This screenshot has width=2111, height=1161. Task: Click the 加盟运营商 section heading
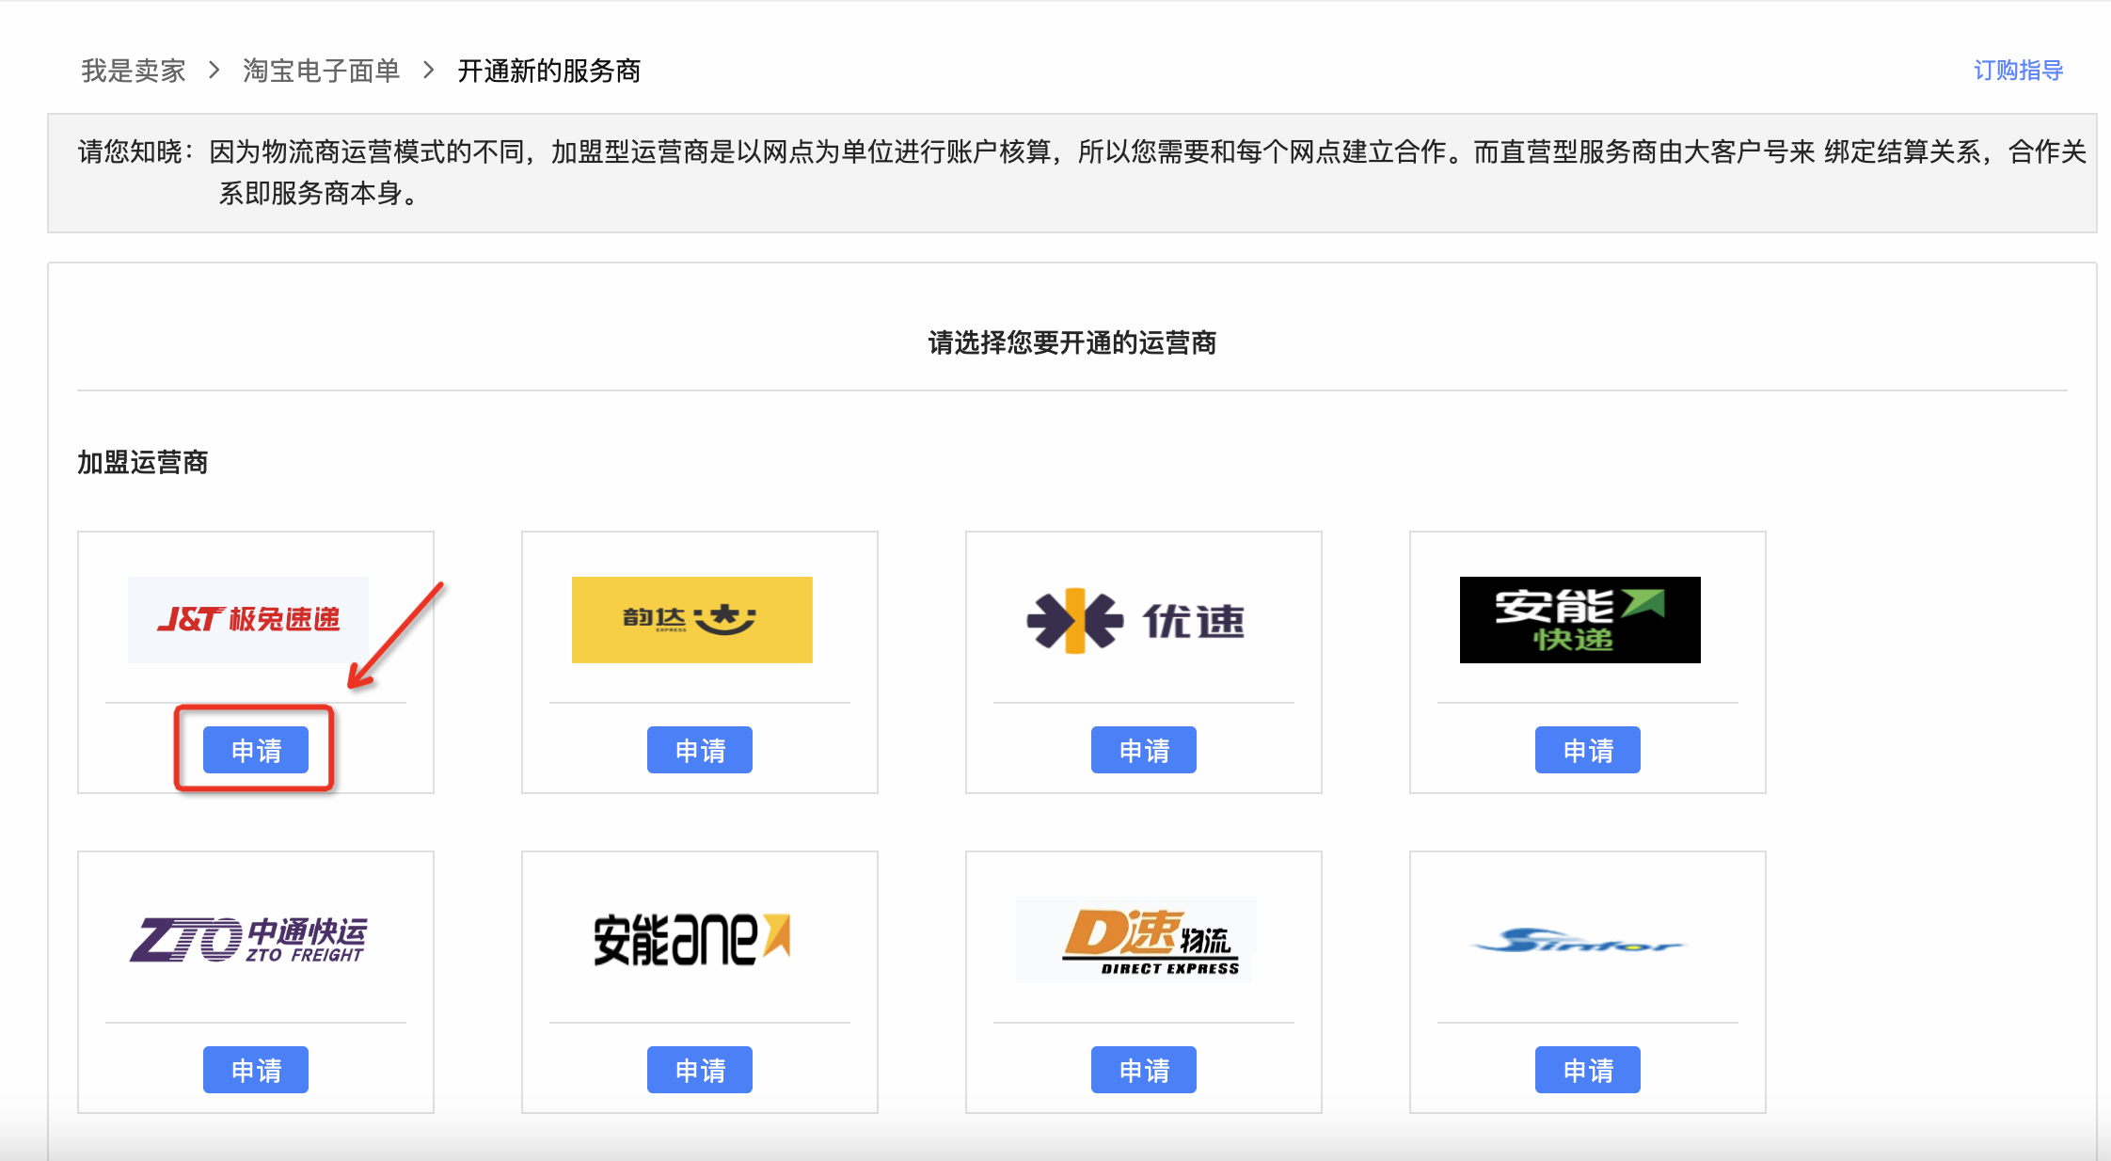142,462
